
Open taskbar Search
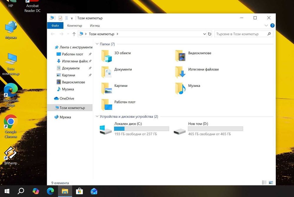[21, 191]
